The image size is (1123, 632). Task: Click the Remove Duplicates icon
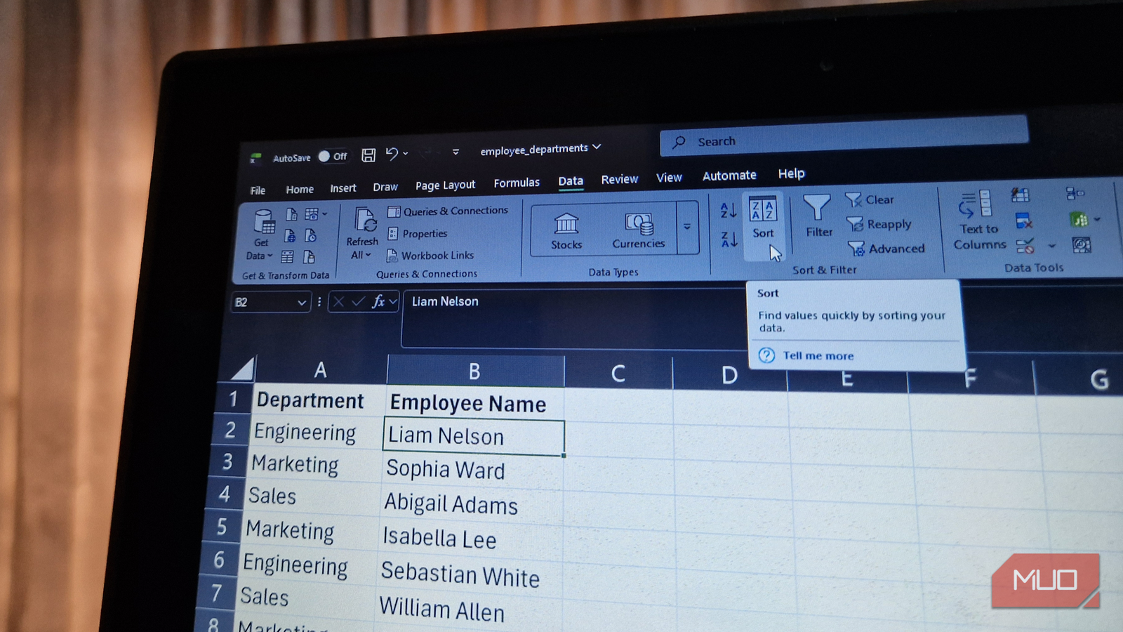1023,221
